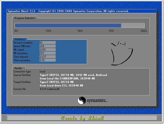
Task: Click the 'Time remaining' label
Action: [x=22, y=60]
